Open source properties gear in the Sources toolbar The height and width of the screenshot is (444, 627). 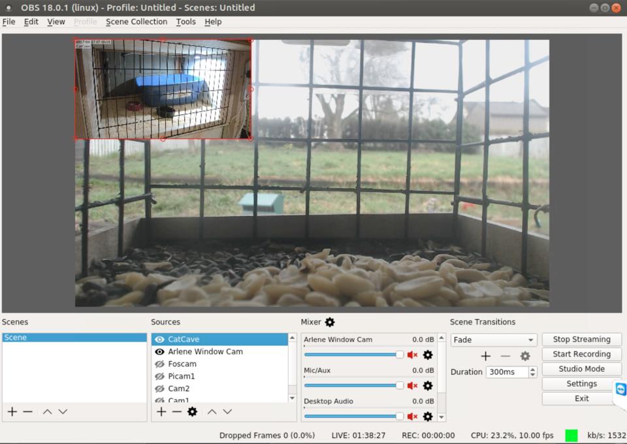(192, 411)
